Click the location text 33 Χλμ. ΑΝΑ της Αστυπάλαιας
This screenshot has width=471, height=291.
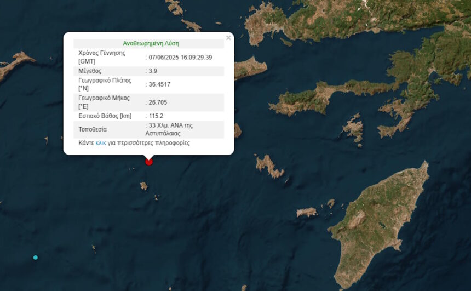pyautogui.click(x=169, y=129)
